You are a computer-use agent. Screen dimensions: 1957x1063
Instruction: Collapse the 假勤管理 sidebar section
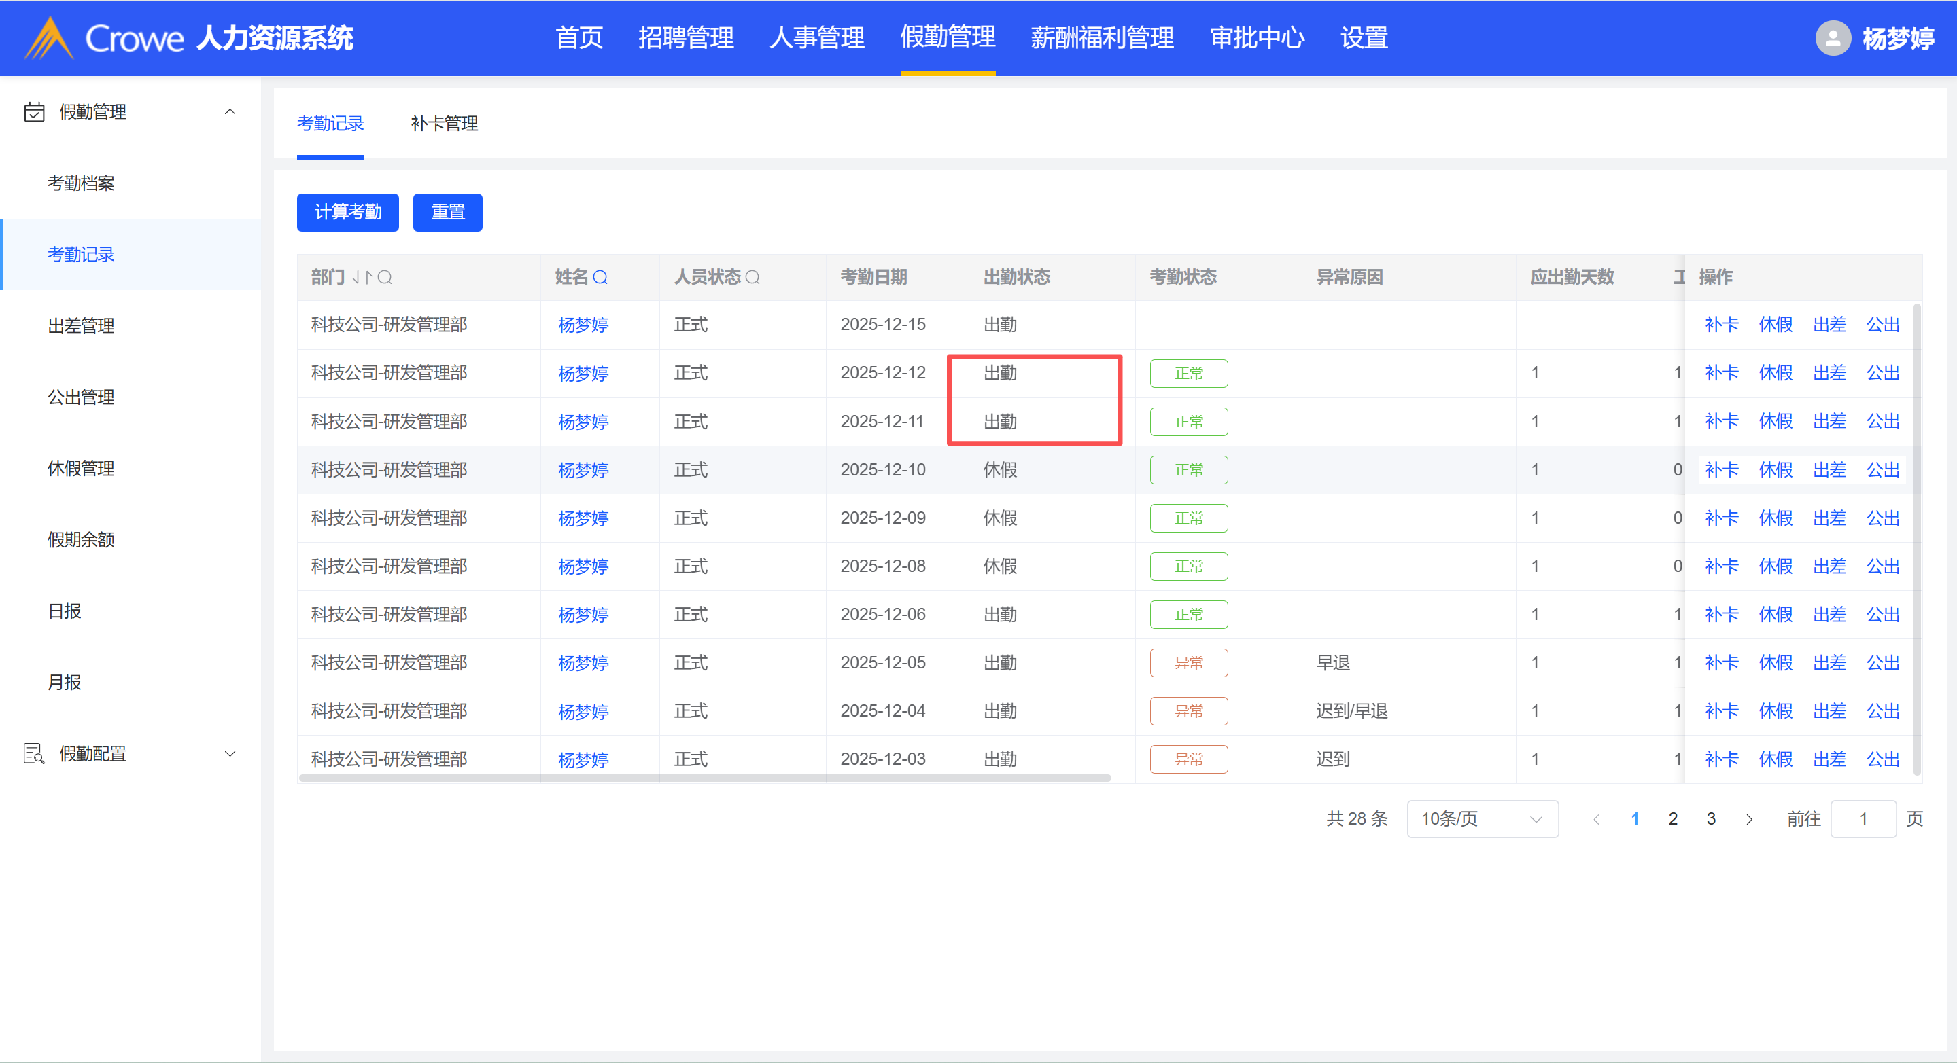(x=230, y=111)
